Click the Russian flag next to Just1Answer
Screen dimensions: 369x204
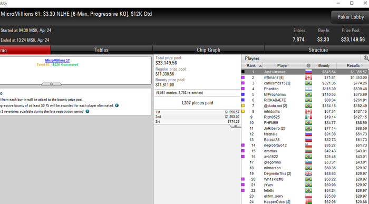click(x=308, y=72)
